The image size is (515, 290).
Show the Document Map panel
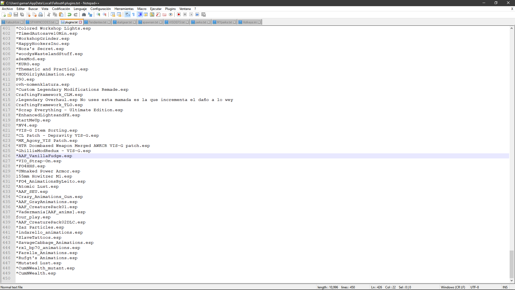(x=152, y=15)
